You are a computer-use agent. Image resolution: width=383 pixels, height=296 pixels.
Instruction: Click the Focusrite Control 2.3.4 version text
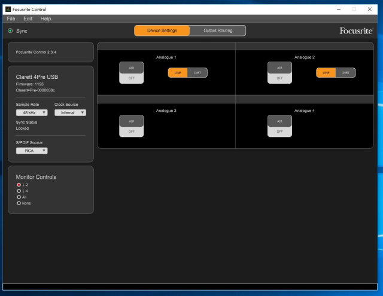36,52
